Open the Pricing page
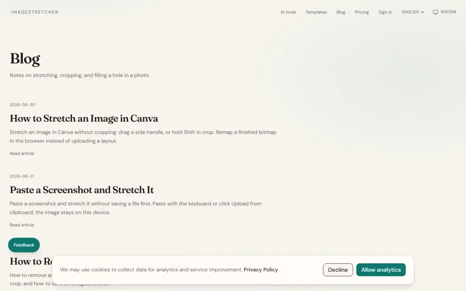Viewport: 466px width, 291px height. [x=361, y=12]
